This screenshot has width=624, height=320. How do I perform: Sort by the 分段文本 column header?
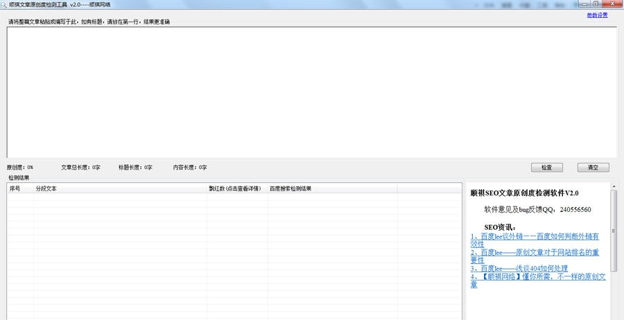(120, 189)
